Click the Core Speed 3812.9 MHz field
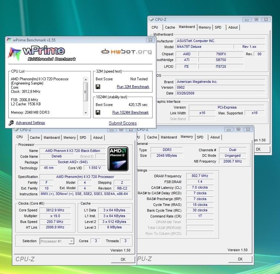280x274 pixels. (55, 210)
